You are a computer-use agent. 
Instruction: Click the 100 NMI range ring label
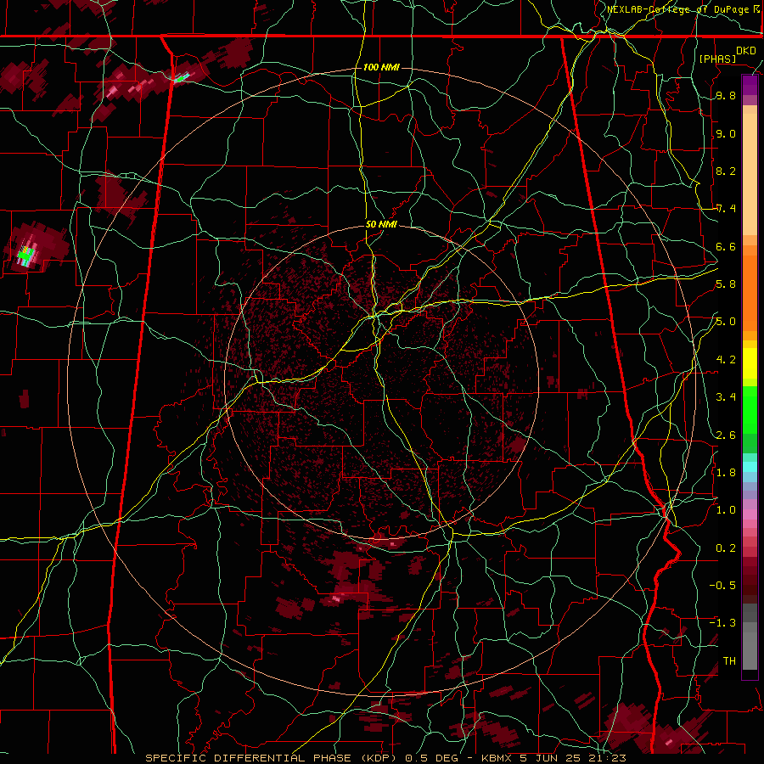tap(381, 67)
